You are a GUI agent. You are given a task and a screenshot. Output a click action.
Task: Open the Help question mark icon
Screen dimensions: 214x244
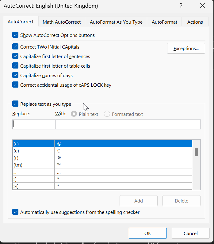[181, 6]
